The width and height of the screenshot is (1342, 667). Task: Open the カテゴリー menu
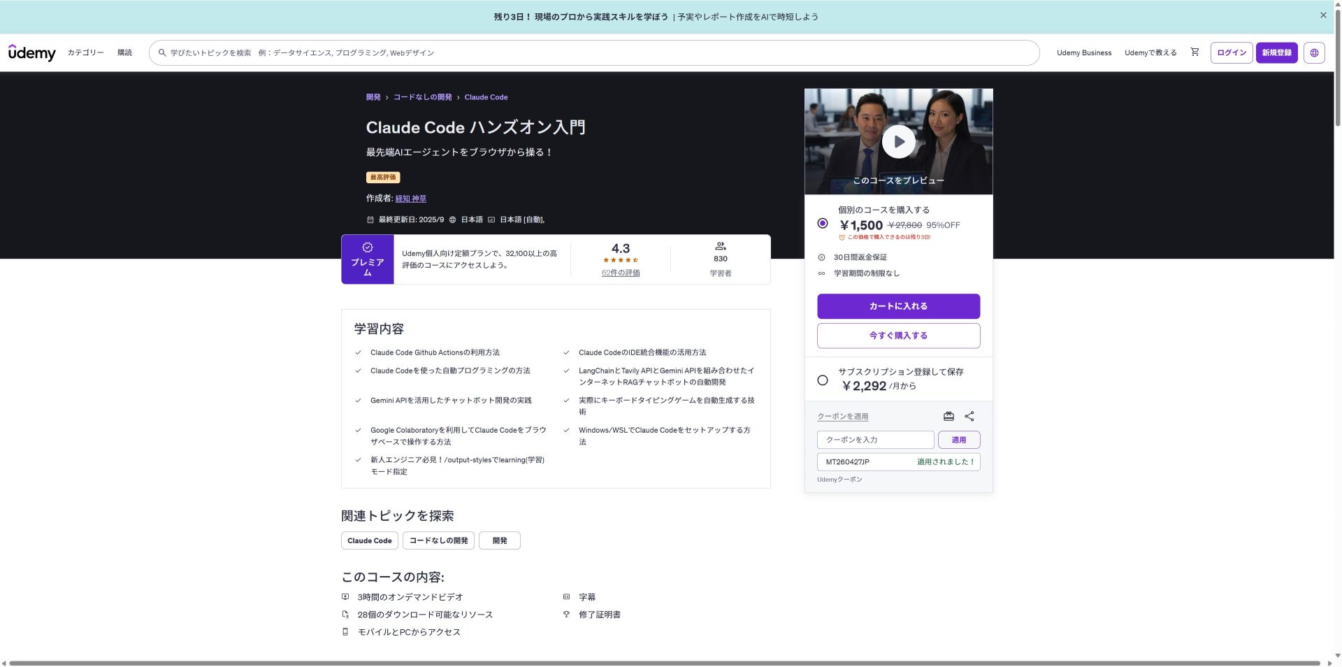point(85,52)
